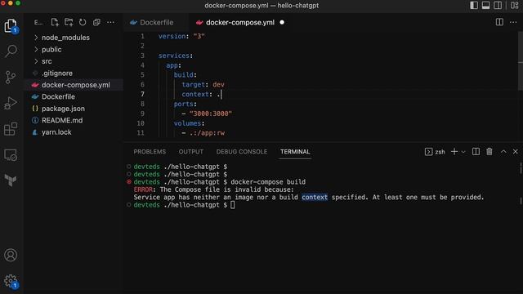Image resolution: width=523 pixels, height=294 pixels.
Task: Click the zsh terminal shell label
Action: (440, 152)
